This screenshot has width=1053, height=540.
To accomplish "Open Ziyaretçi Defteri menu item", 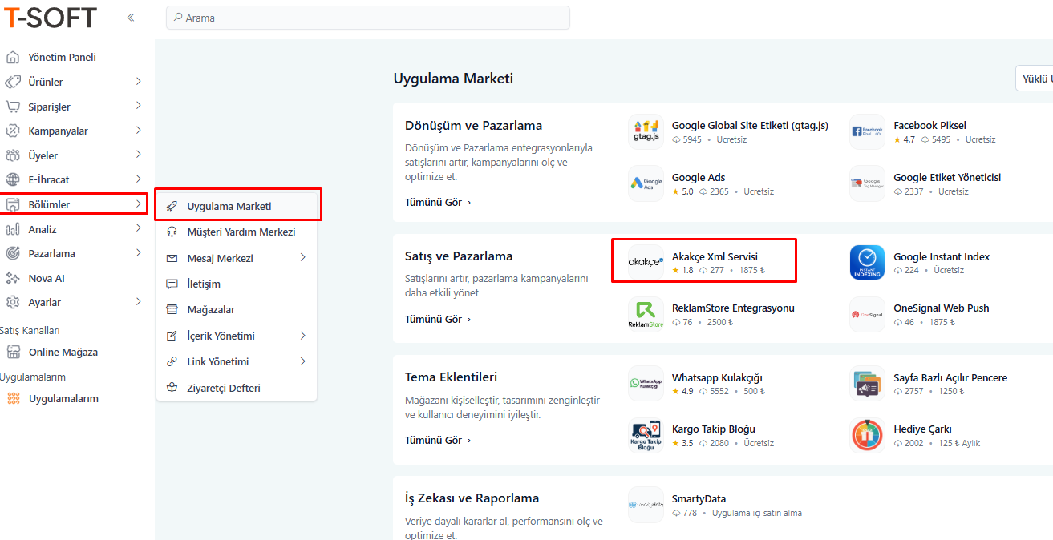I will [x=237, y=388].
